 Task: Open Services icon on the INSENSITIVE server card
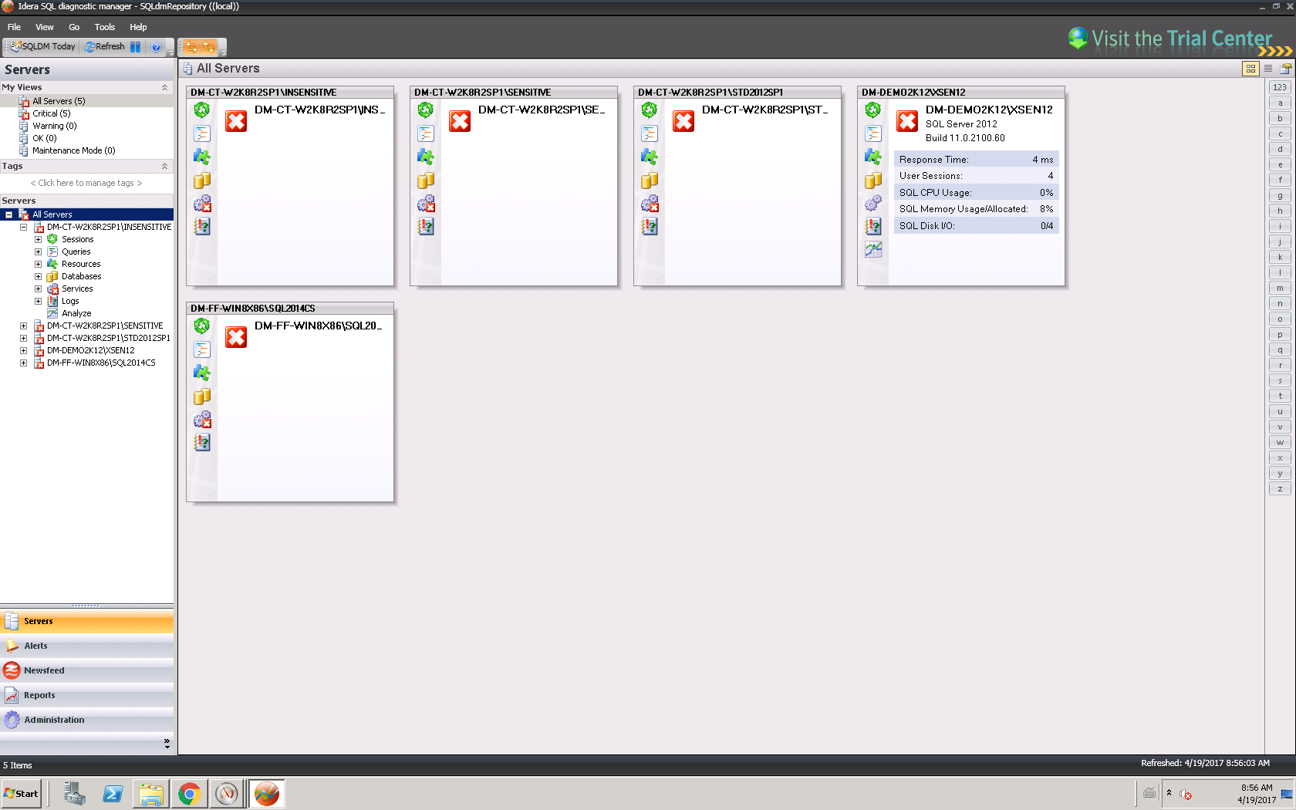(x=202, y=204)
